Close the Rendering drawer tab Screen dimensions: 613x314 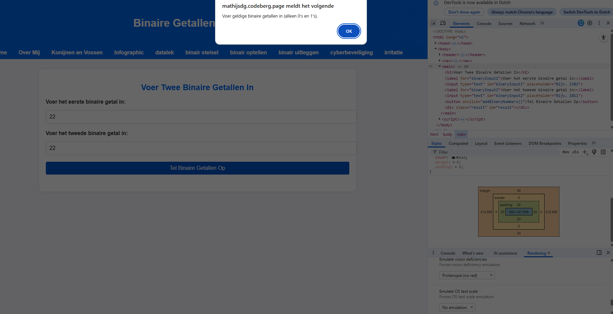tap(549, 253)
